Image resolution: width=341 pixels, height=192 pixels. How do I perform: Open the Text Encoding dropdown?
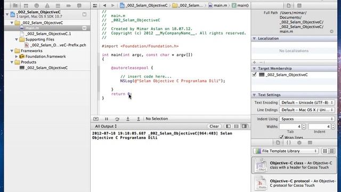pos(307,102)
